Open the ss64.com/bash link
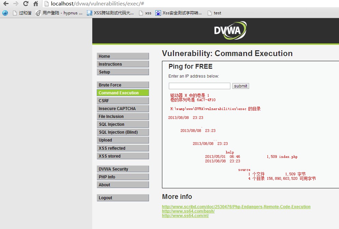This screenshot has width=339, height=229. (188, 211)
